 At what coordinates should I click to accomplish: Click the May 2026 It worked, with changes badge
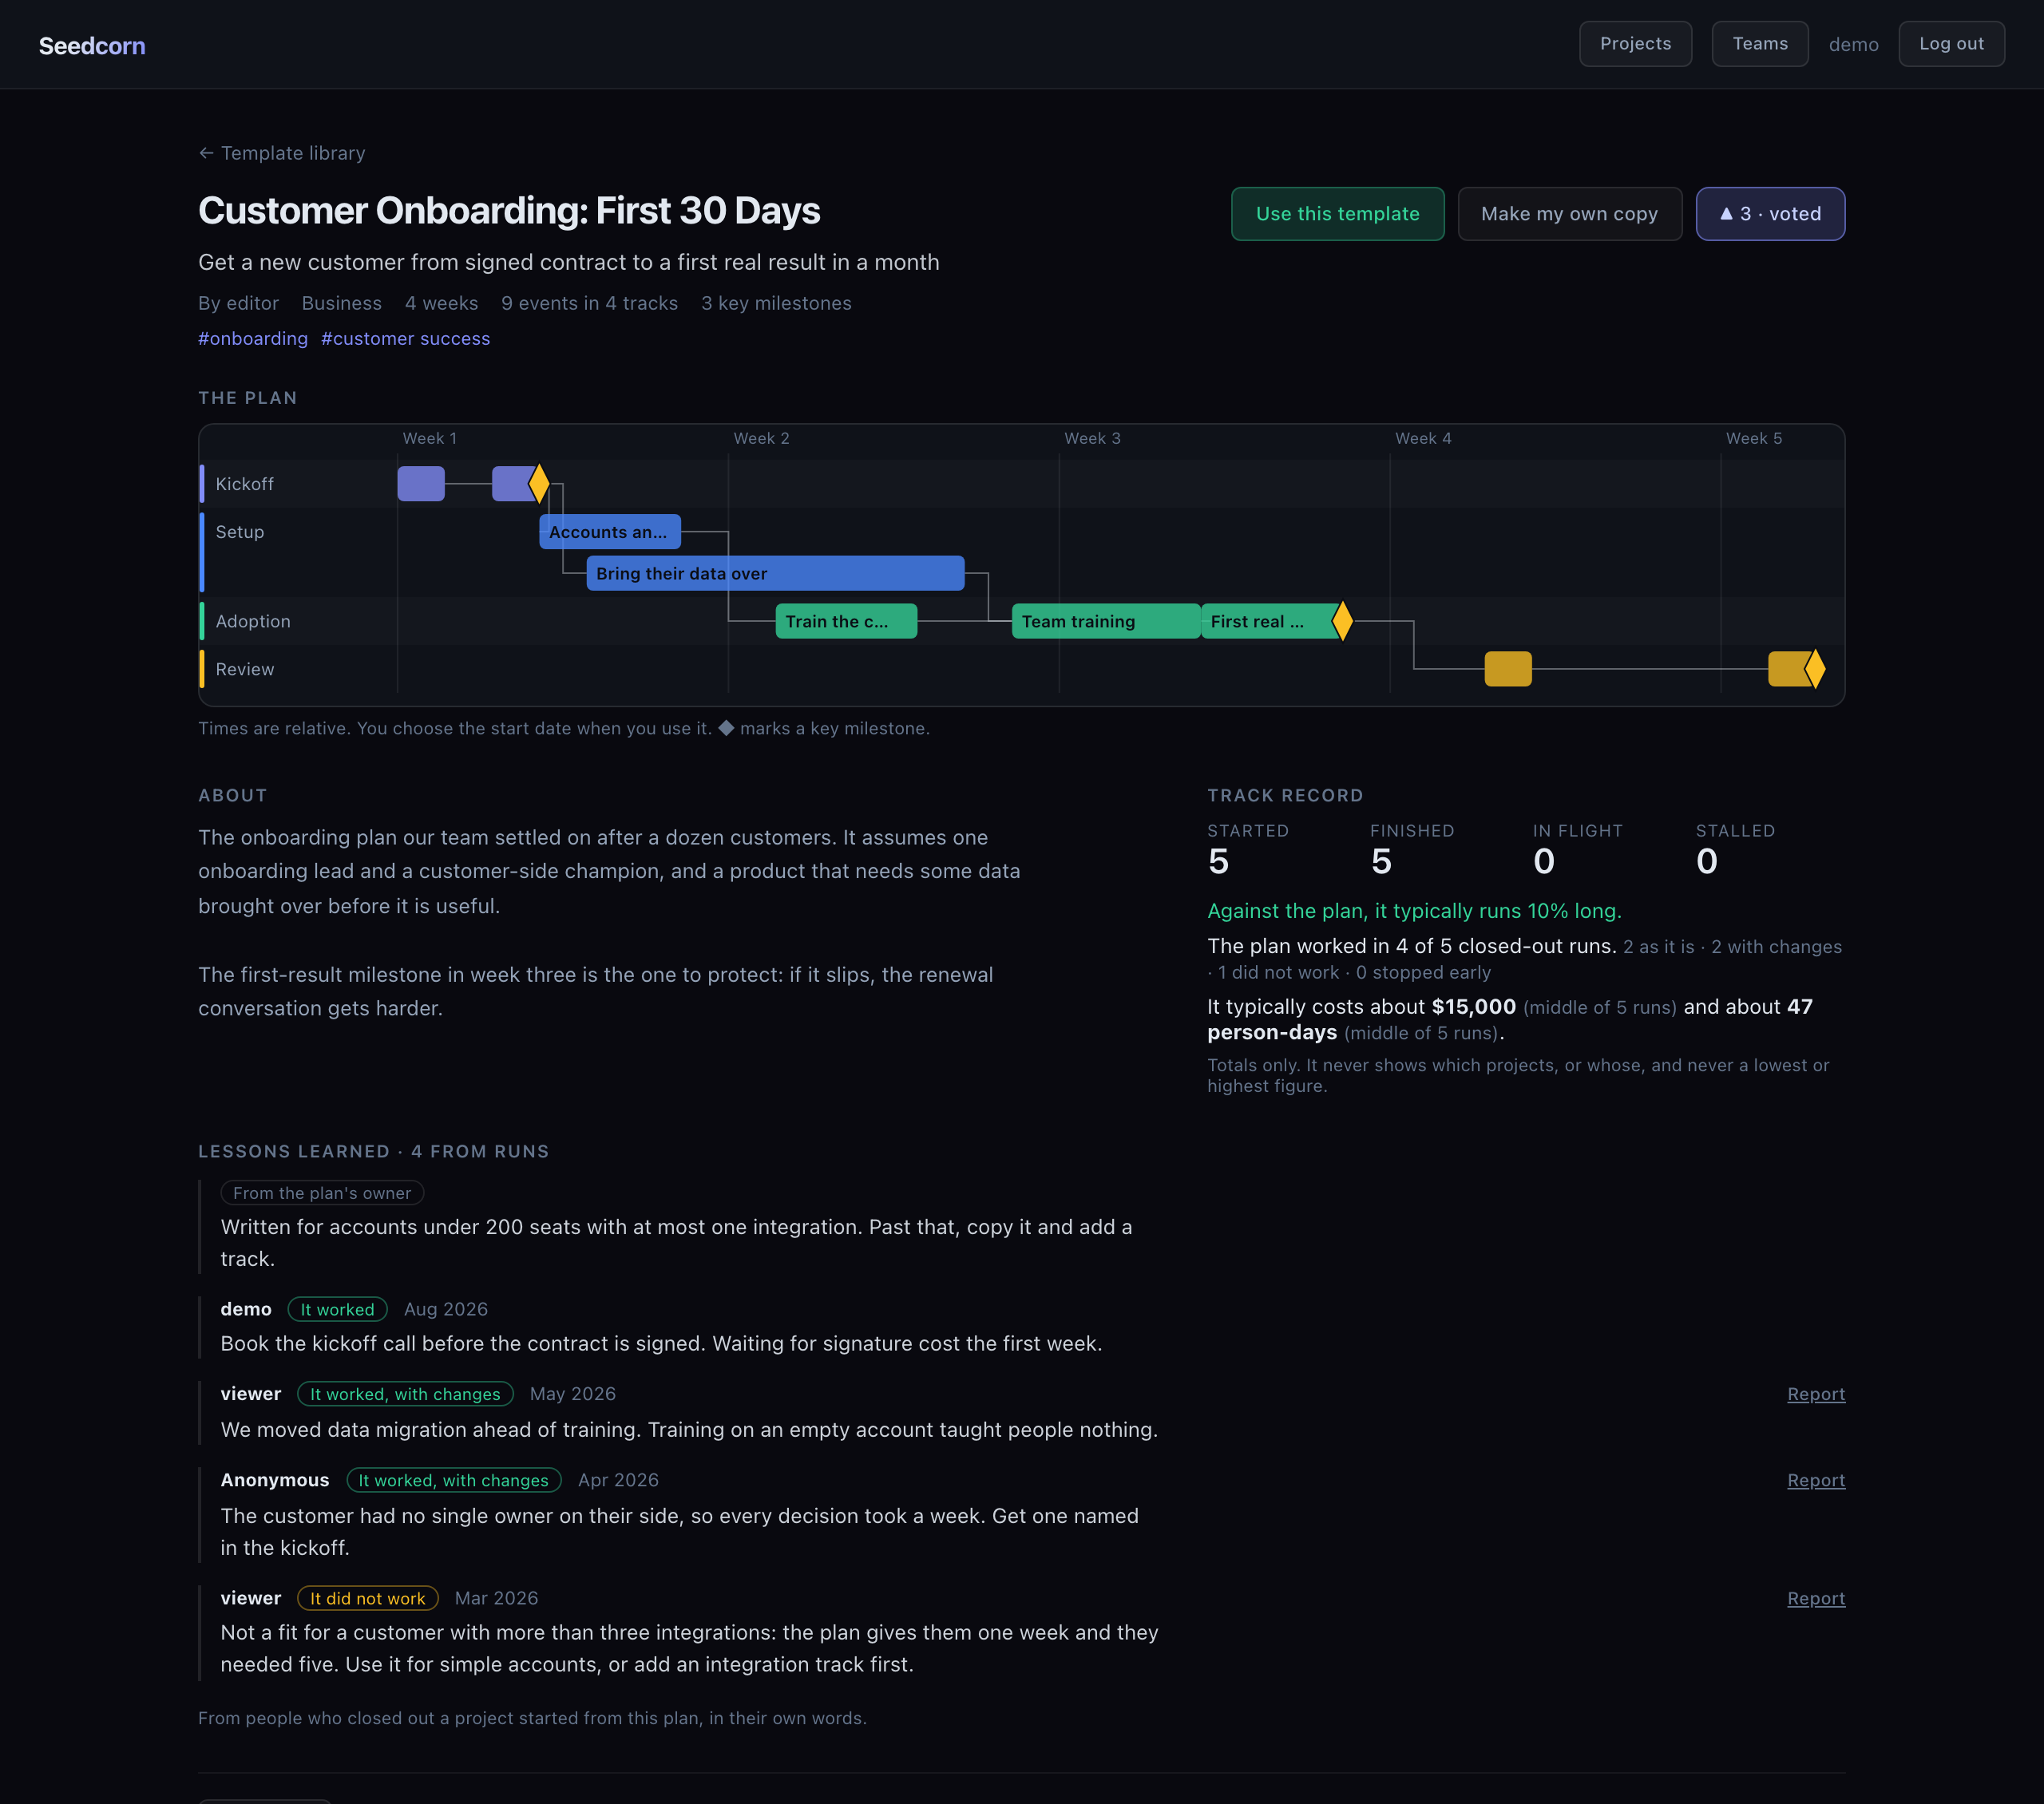pyautogui.click(x=405, y=1394)
